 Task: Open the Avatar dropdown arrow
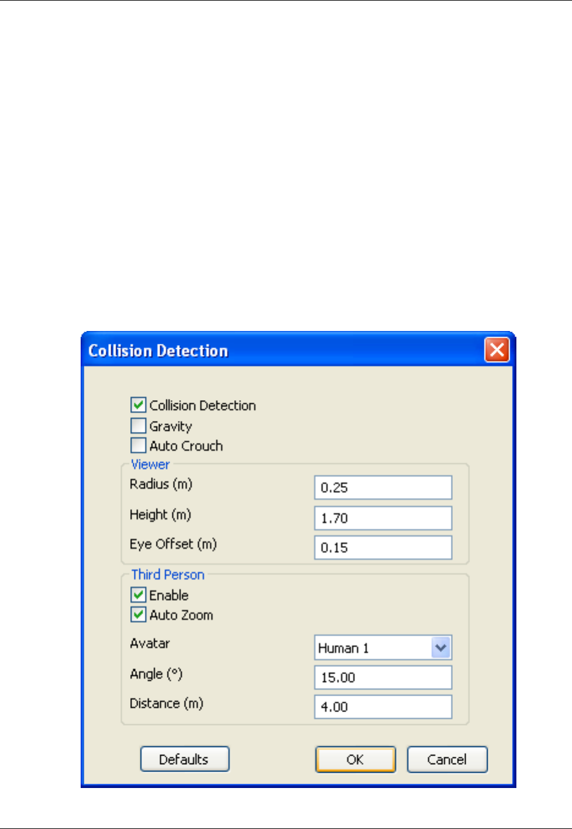click(441, 648)
